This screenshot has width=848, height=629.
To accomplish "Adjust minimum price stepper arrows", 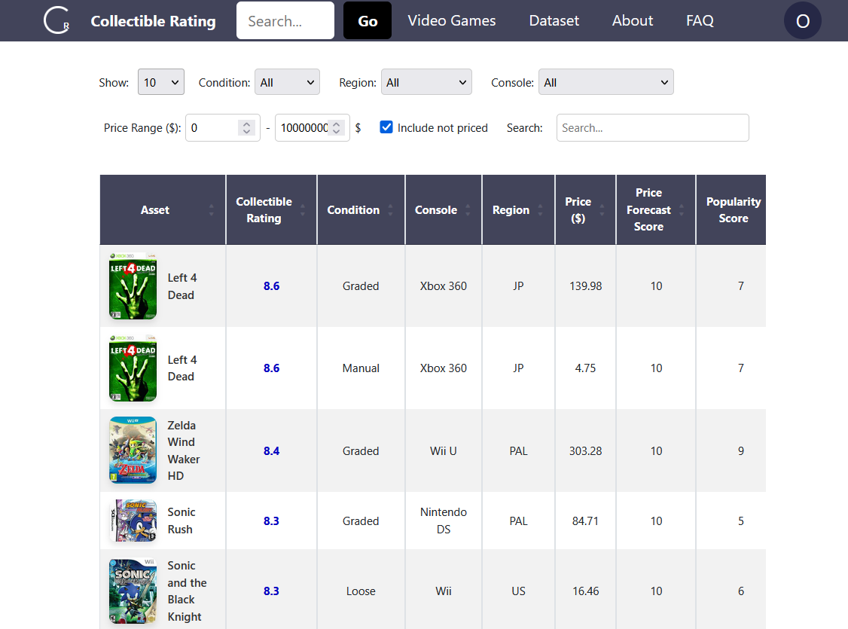I will coord(246,127).
